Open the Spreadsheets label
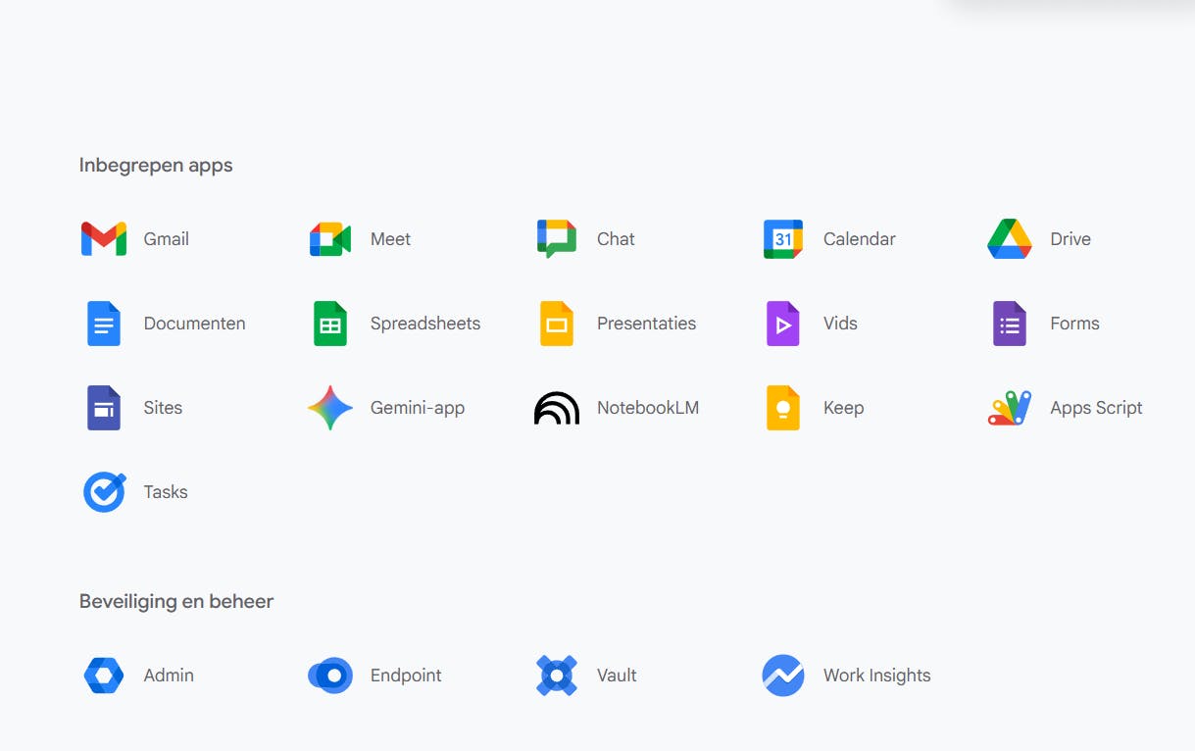This screenshot has width=1195, height=751. tap(425, 324)
